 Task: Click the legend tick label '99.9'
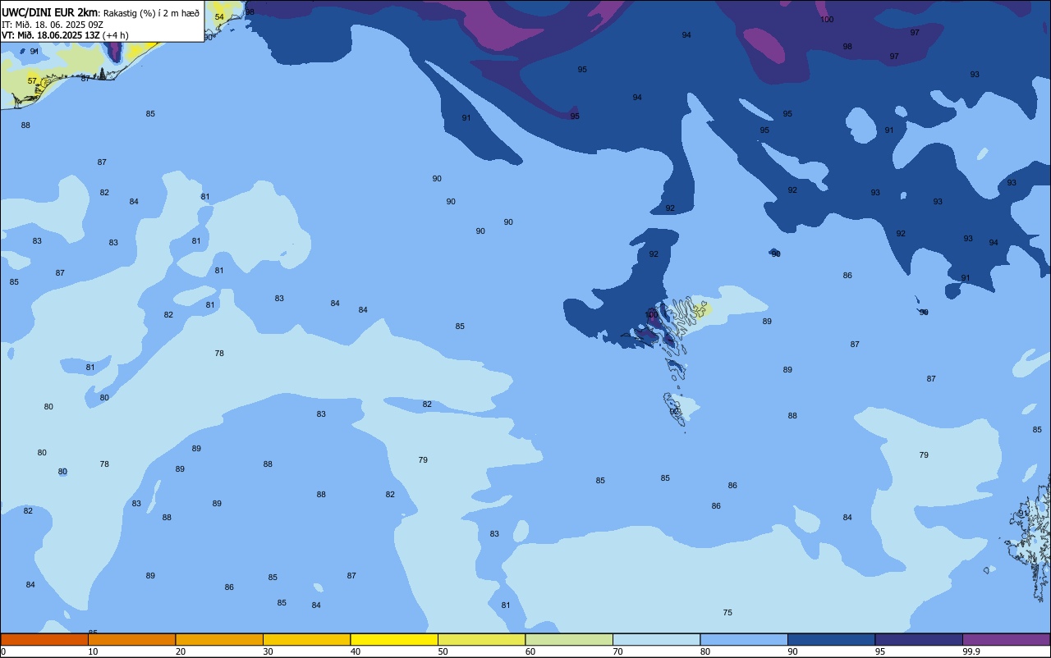tap(971, 651)
